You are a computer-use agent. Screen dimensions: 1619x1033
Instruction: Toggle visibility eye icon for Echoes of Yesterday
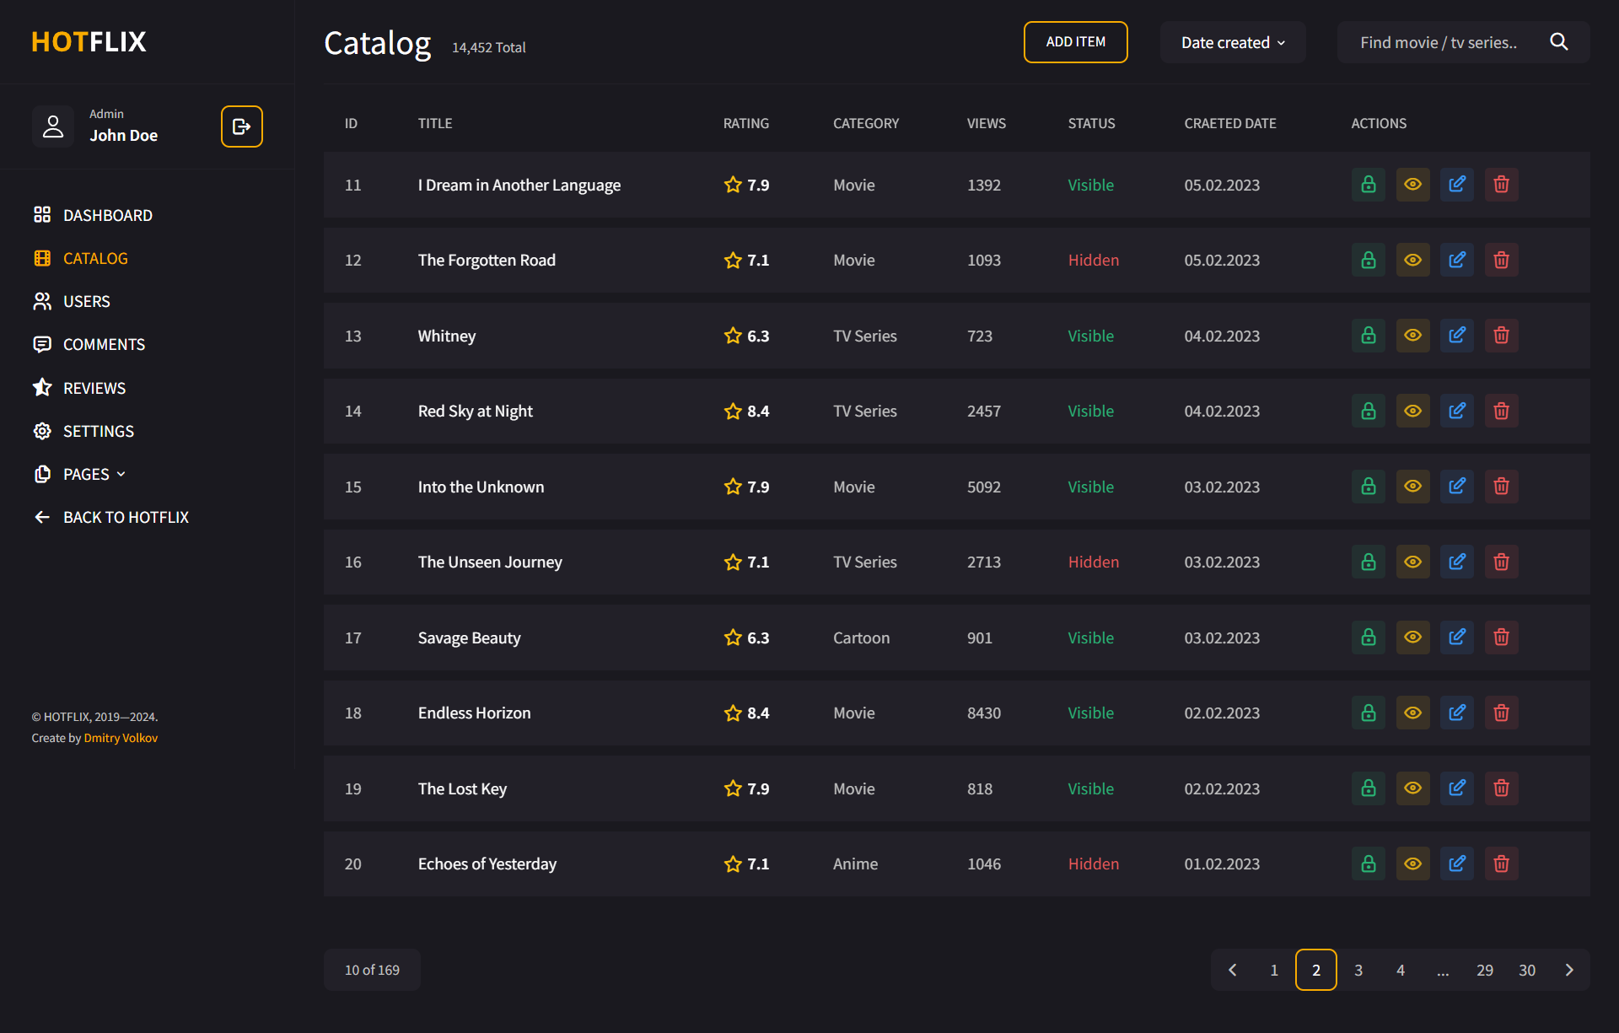(1412, 863)
